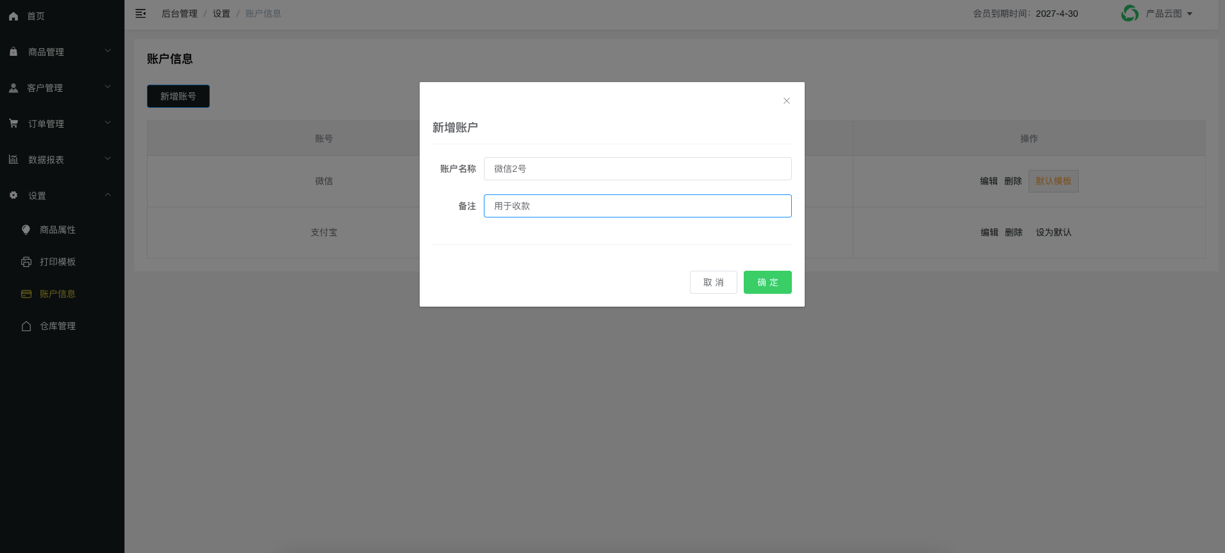Focus the 备注 input field

point(638,206)
